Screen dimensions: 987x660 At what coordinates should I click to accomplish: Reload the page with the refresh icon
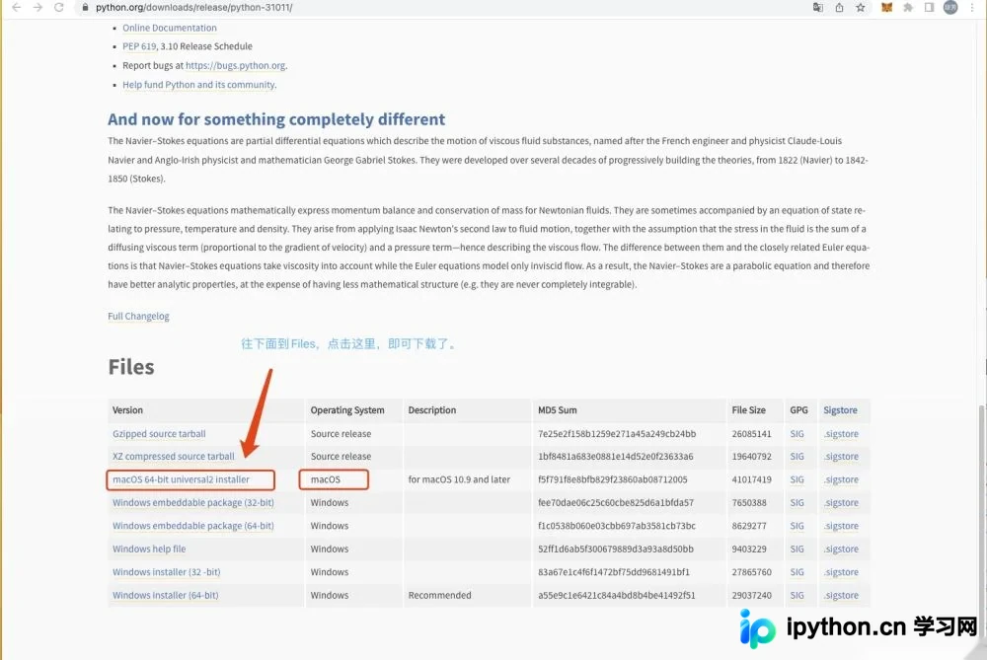click(x=58, y=8)
